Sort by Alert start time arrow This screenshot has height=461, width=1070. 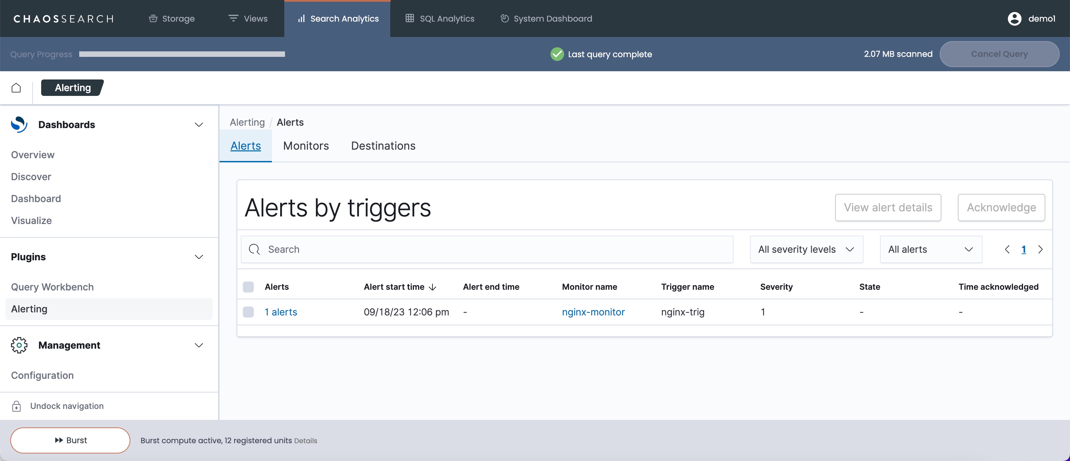point(432,287)
